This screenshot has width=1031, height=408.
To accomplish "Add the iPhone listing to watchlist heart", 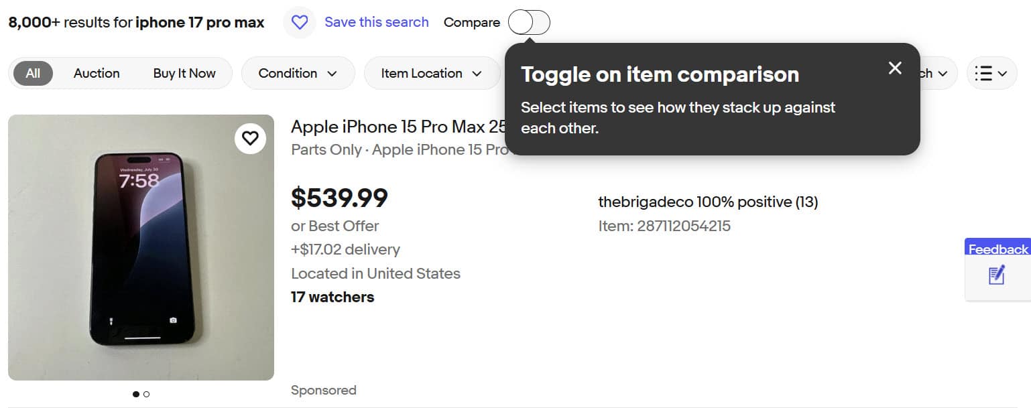I will (x=250, y=138).
